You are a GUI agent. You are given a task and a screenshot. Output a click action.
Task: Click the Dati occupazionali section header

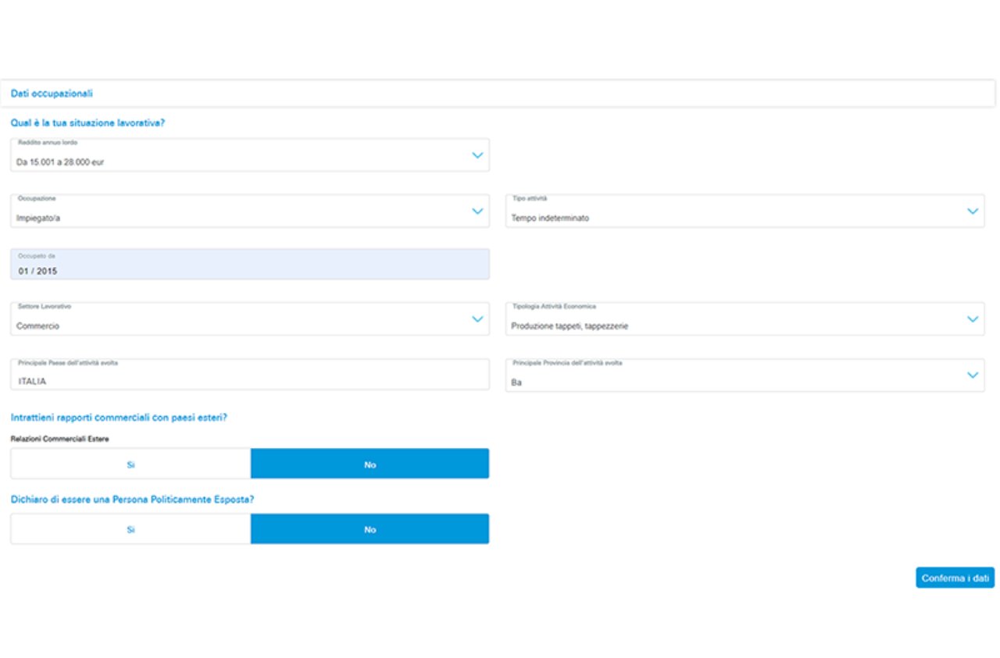[x=52, y=94]
